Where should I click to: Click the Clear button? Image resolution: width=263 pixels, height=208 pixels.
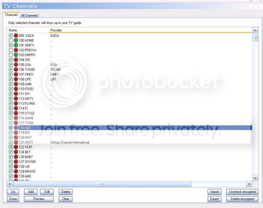pyautogui.click(x=65, y=199)
